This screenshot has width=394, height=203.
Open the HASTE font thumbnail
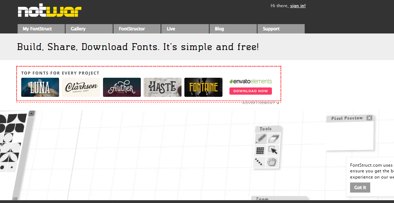tap(162, 87)
